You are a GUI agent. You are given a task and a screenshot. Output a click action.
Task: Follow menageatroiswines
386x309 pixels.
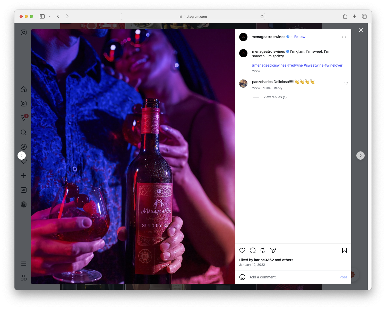click(299, 37)
